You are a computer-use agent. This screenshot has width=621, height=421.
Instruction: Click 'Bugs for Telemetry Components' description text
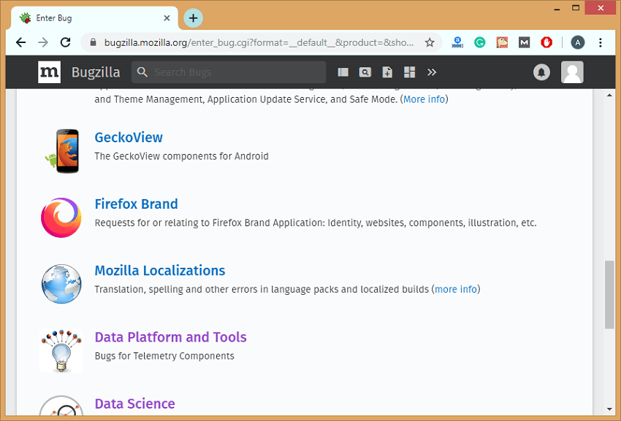click(x=164, y=356)
